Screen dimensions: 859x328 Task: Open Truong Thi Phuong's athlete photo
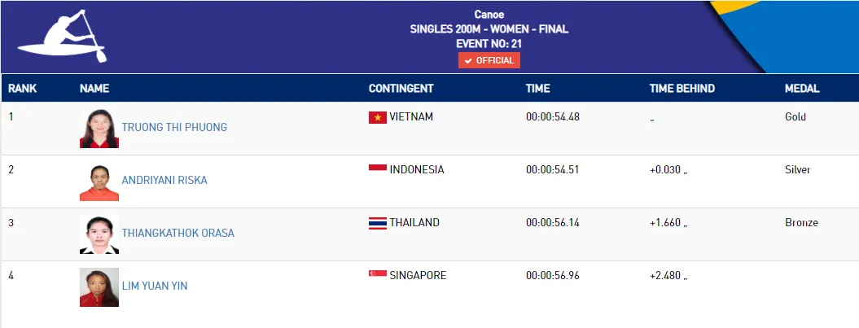point(99,129)
